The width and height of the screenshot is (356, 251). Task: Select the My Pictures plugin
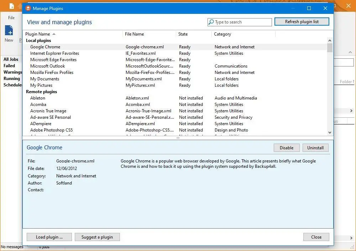click(x=175, y=85)
